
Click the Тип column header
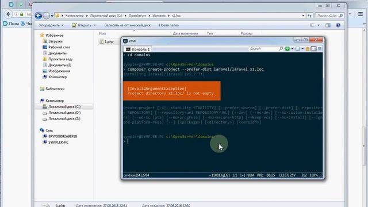(x=210, y=33)
